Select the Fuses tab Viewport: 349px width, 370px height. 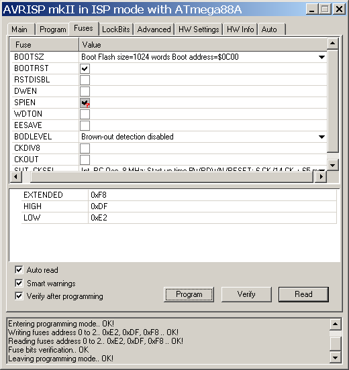[x=84, y=28]
